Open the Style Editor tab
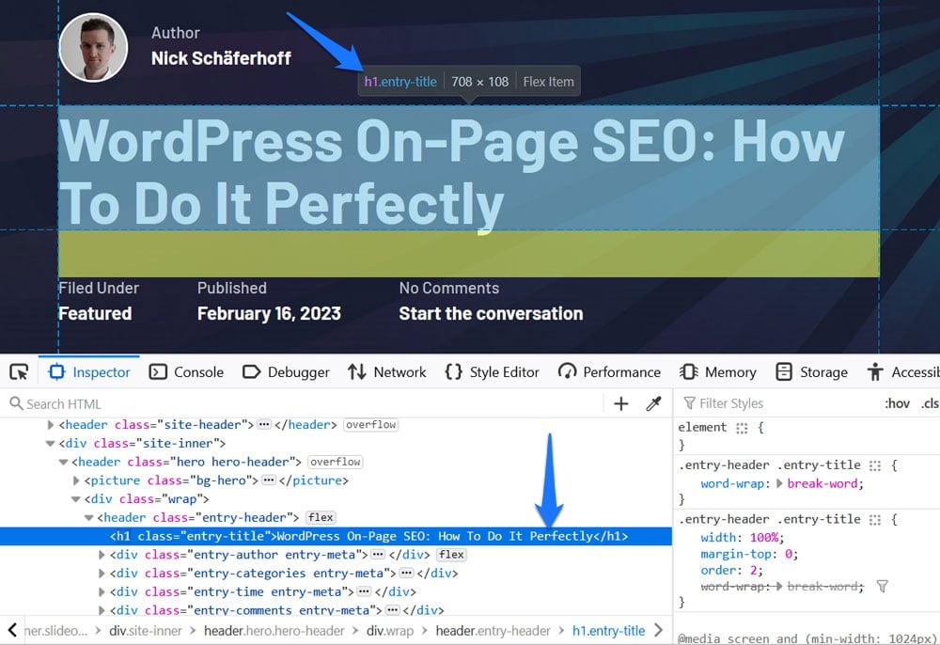 tap(492, 372)
